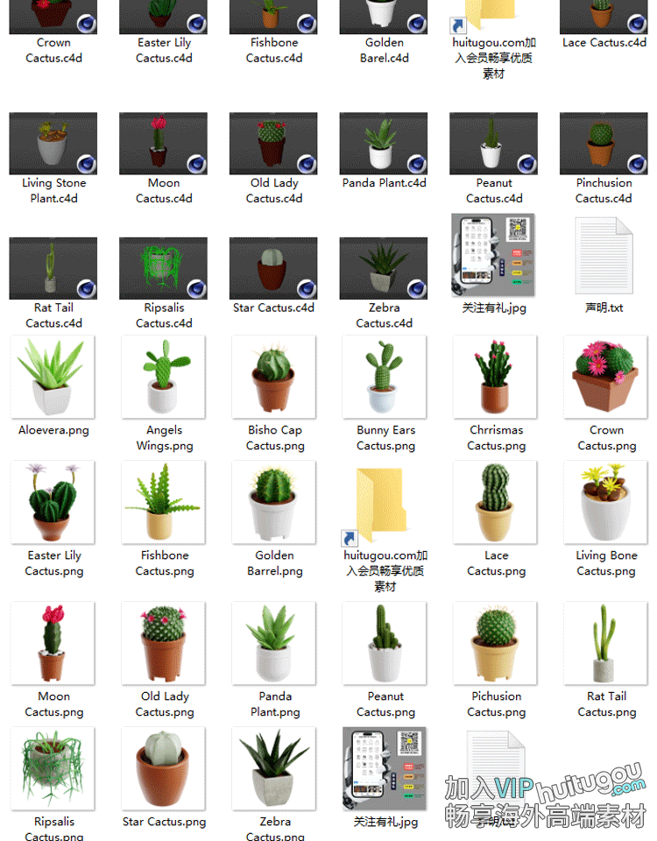Screen dimensions: 657x841
Task: Select the Aloevera.png thumbnail
Action: point(53,377)
